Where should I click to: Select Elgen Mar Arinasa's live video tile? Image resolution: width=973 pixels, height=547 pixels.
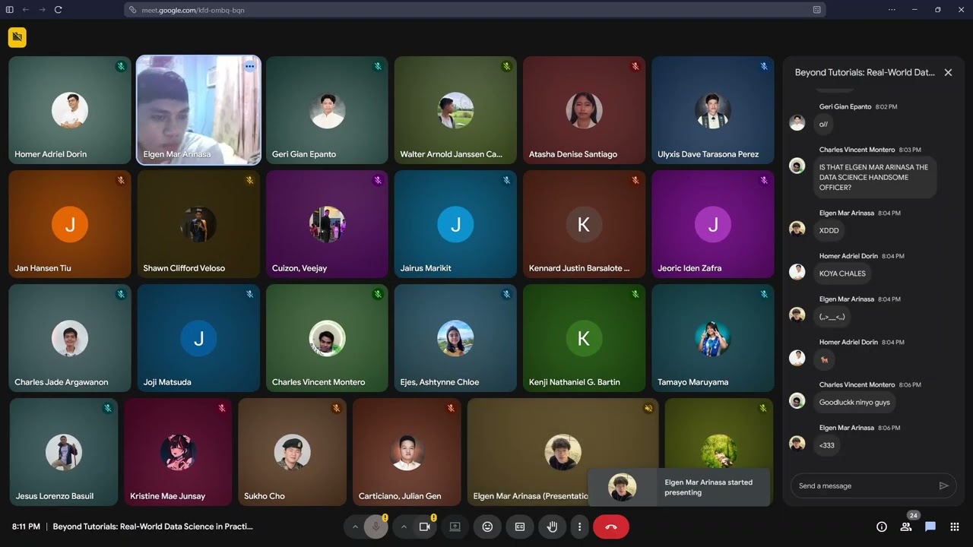click(x=198, y=110)
